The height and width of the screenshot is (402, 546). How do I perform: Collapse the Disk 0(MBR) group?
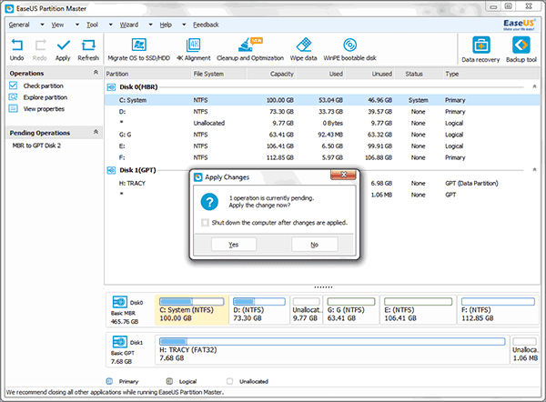pyautogui.click(x=534, y=86)
